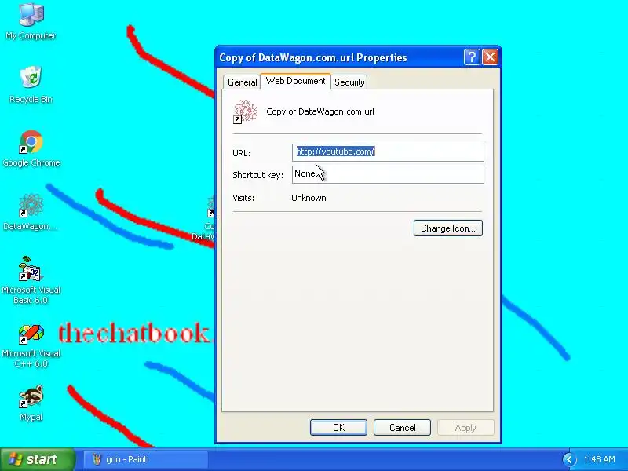The height and width of the screenshot is (471, 628).
Task: Select the Web Document tab
Action: tap(296, 81)
